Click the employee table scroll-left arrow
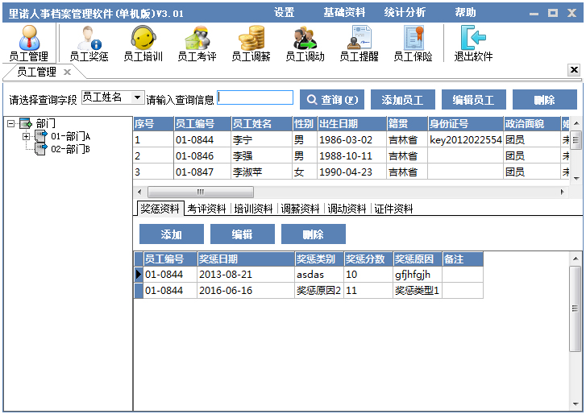The width and height of the screenshot is (586, 414). coord(139,192)
